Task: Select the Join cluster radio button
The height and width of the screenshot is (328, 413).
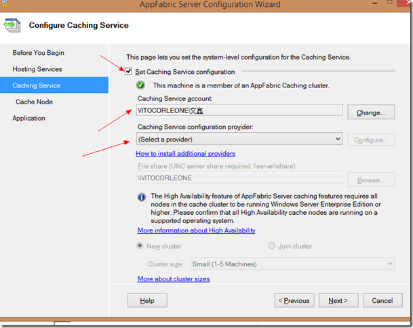Action: point(271,245)
